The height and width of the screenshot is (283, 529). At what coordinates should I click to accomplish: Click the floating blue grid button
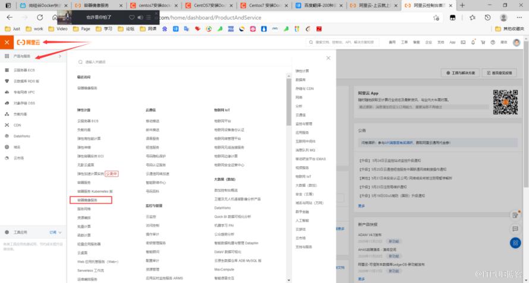point(515,243)
